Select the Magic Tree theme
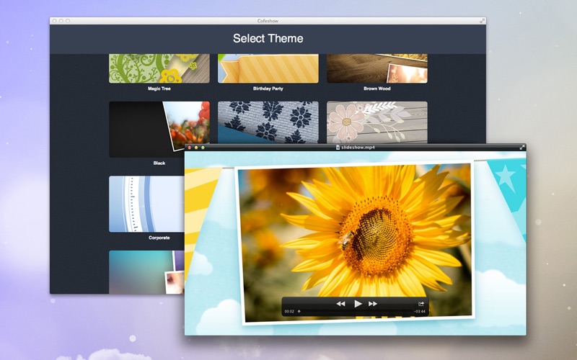577x360 pixels. tap(159, 68)
